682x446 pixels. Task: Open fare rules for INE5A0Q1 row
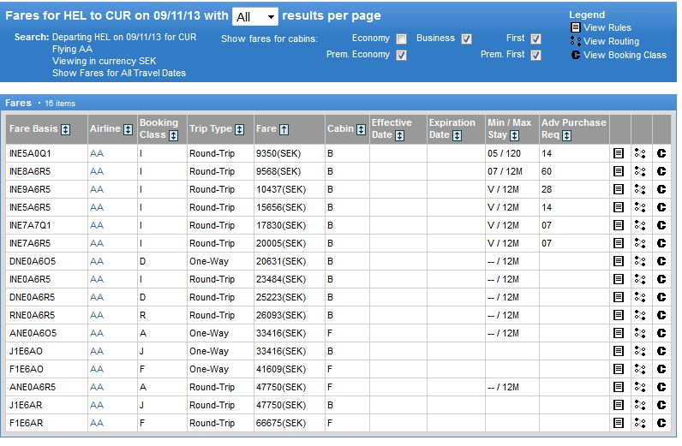tap(618, 153)
